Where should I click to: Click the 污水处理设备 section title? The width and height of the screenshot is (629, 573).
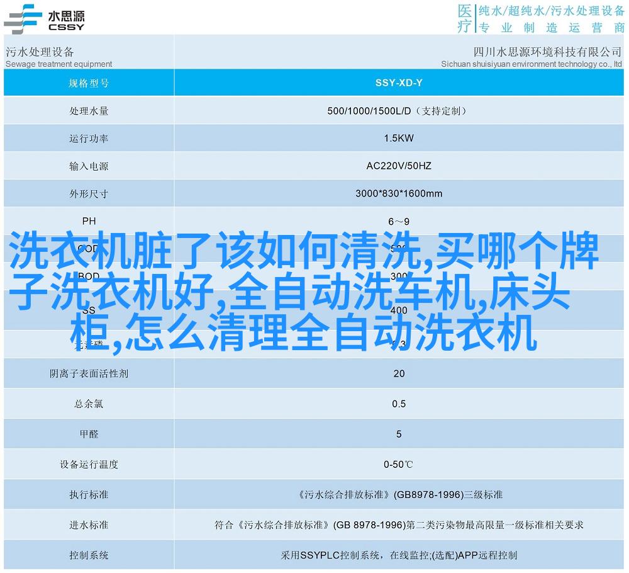[40, 52]
